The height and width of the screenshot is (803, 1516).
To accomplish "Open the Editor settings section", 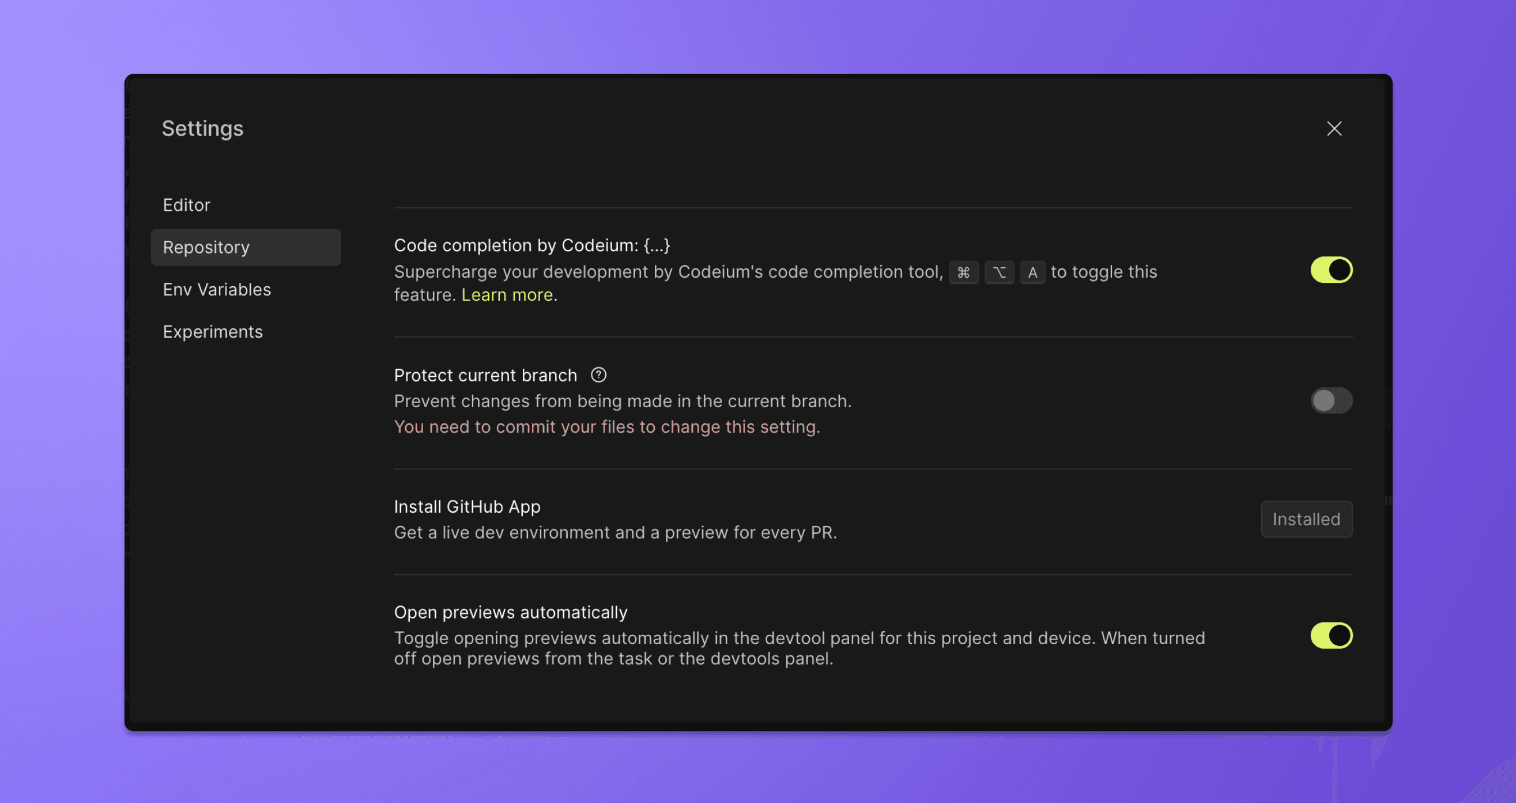I will point(187,204).
